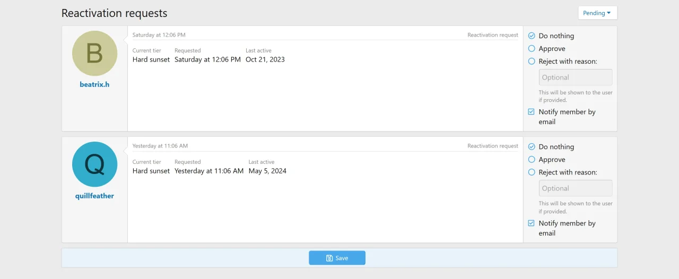Click the beatrix.h avatar circle

pos(94,53)
